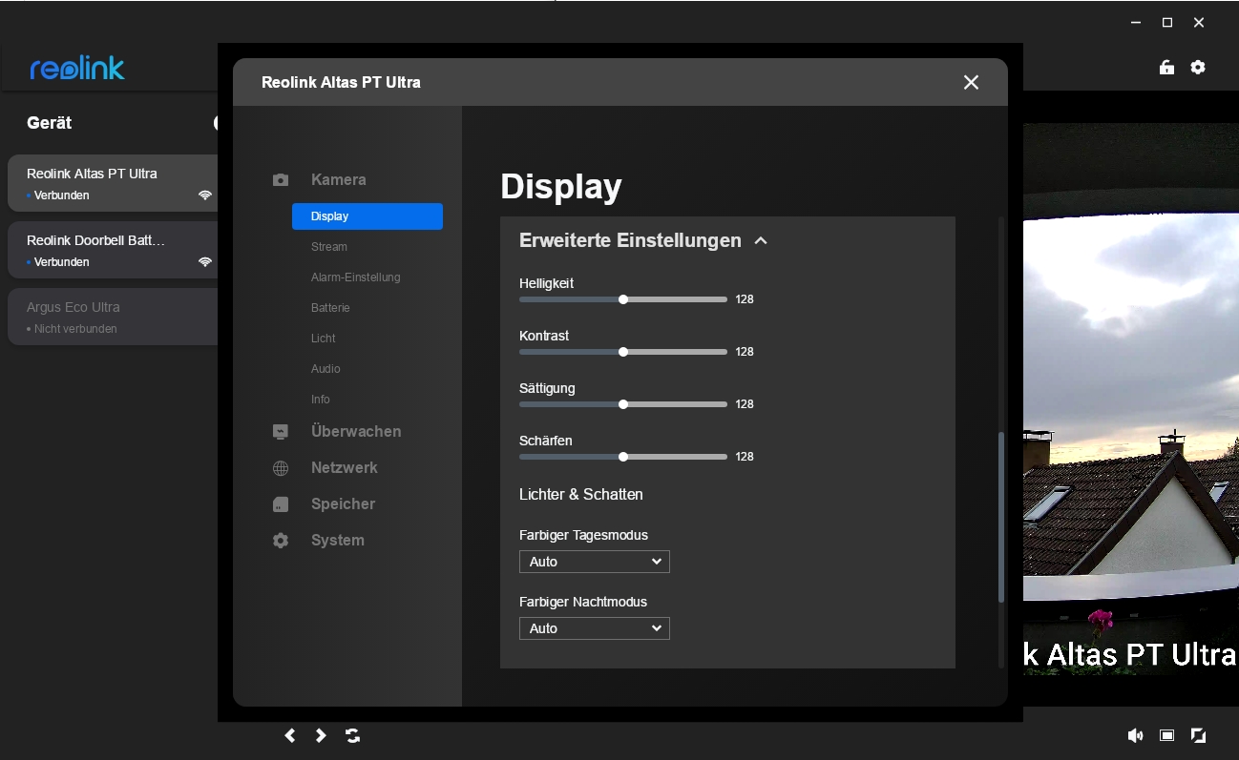Screen dimensions: 1239x760
Task: Open the Farbiger Nachtmodus dropdown
Action: (594, 628)
